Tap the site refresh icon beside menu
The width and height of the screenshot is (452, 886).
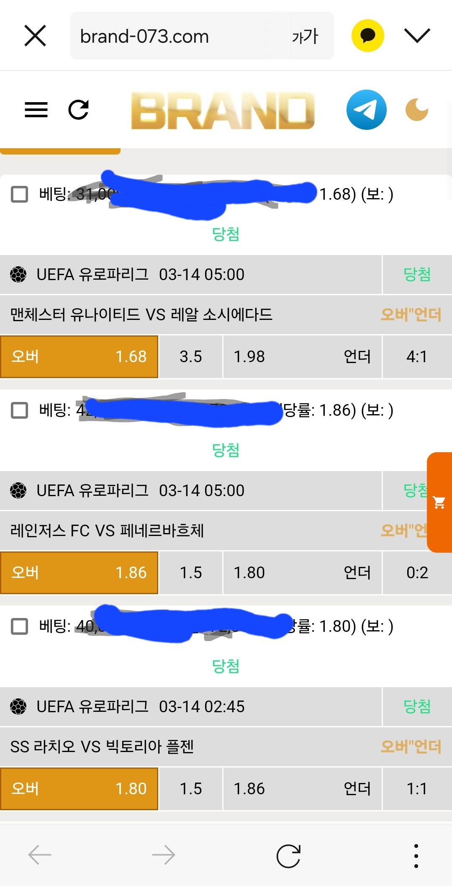pos(78,110)
